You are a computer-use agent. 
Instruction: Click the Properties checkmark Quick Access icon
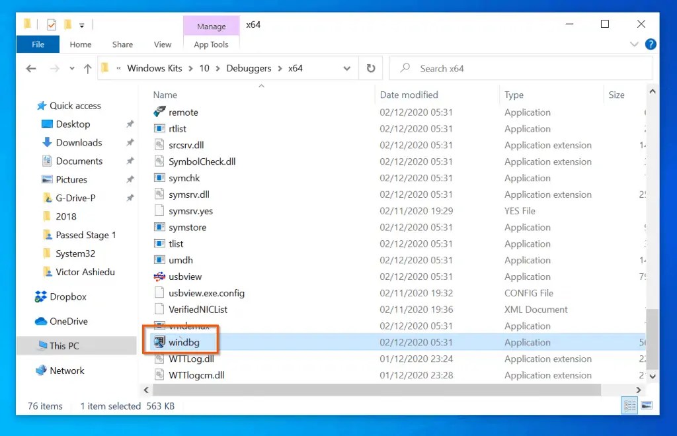tap(50, 24)
